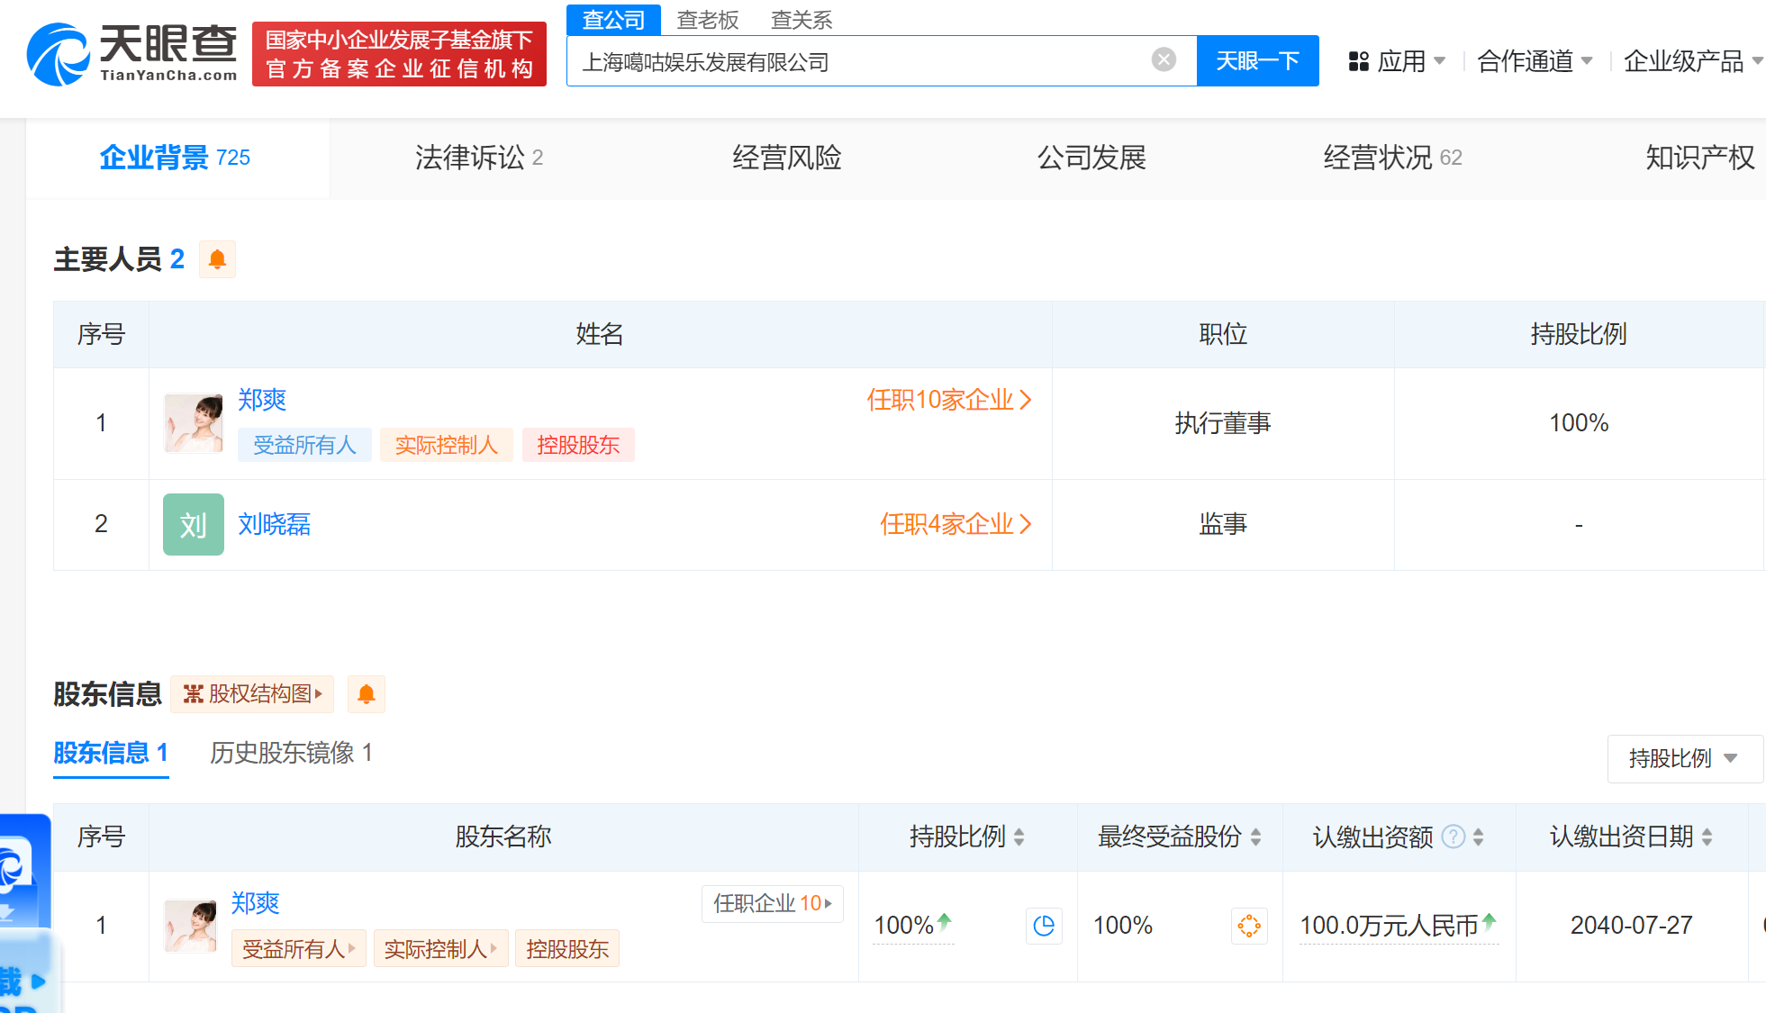Open the 公司发展 tab
This screenshot has height=1013, width=1766.
pyautogui.click(x=1091, y=158)
